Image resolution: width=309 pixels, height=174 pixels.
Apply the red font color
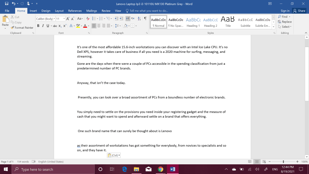coord(85,26)
